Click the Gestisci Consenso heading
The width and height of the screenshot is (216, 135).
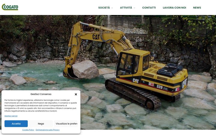[x=41, y=94]
